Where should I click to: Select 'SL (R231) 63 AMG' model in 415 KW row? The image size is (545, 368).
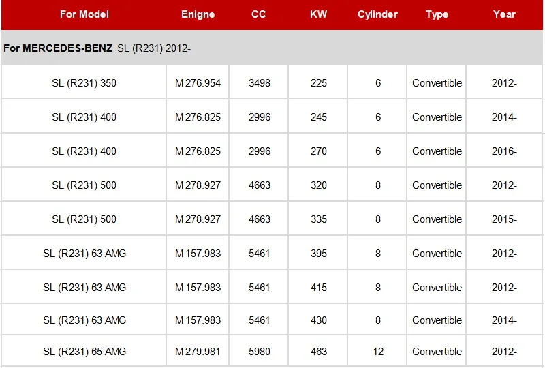point(84,288)
